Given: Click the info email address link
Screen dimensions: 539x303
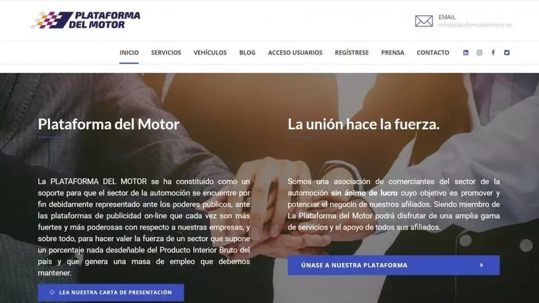Looking at the screenshot, I should pos(475,25).
